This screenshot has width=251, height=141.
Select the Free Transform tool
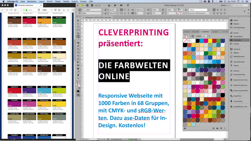coord(78,59)
